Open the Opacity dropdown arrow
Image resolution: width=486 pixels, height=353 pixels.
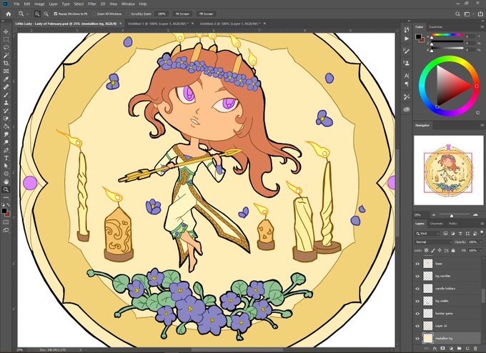[481, 242]
